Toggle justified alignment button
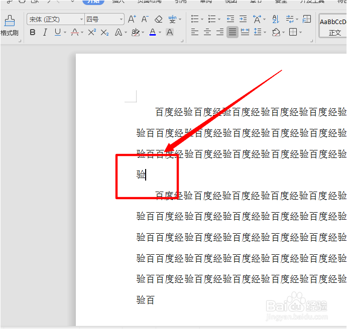Screen dimensions: 347x329 [x=233, y=32]
